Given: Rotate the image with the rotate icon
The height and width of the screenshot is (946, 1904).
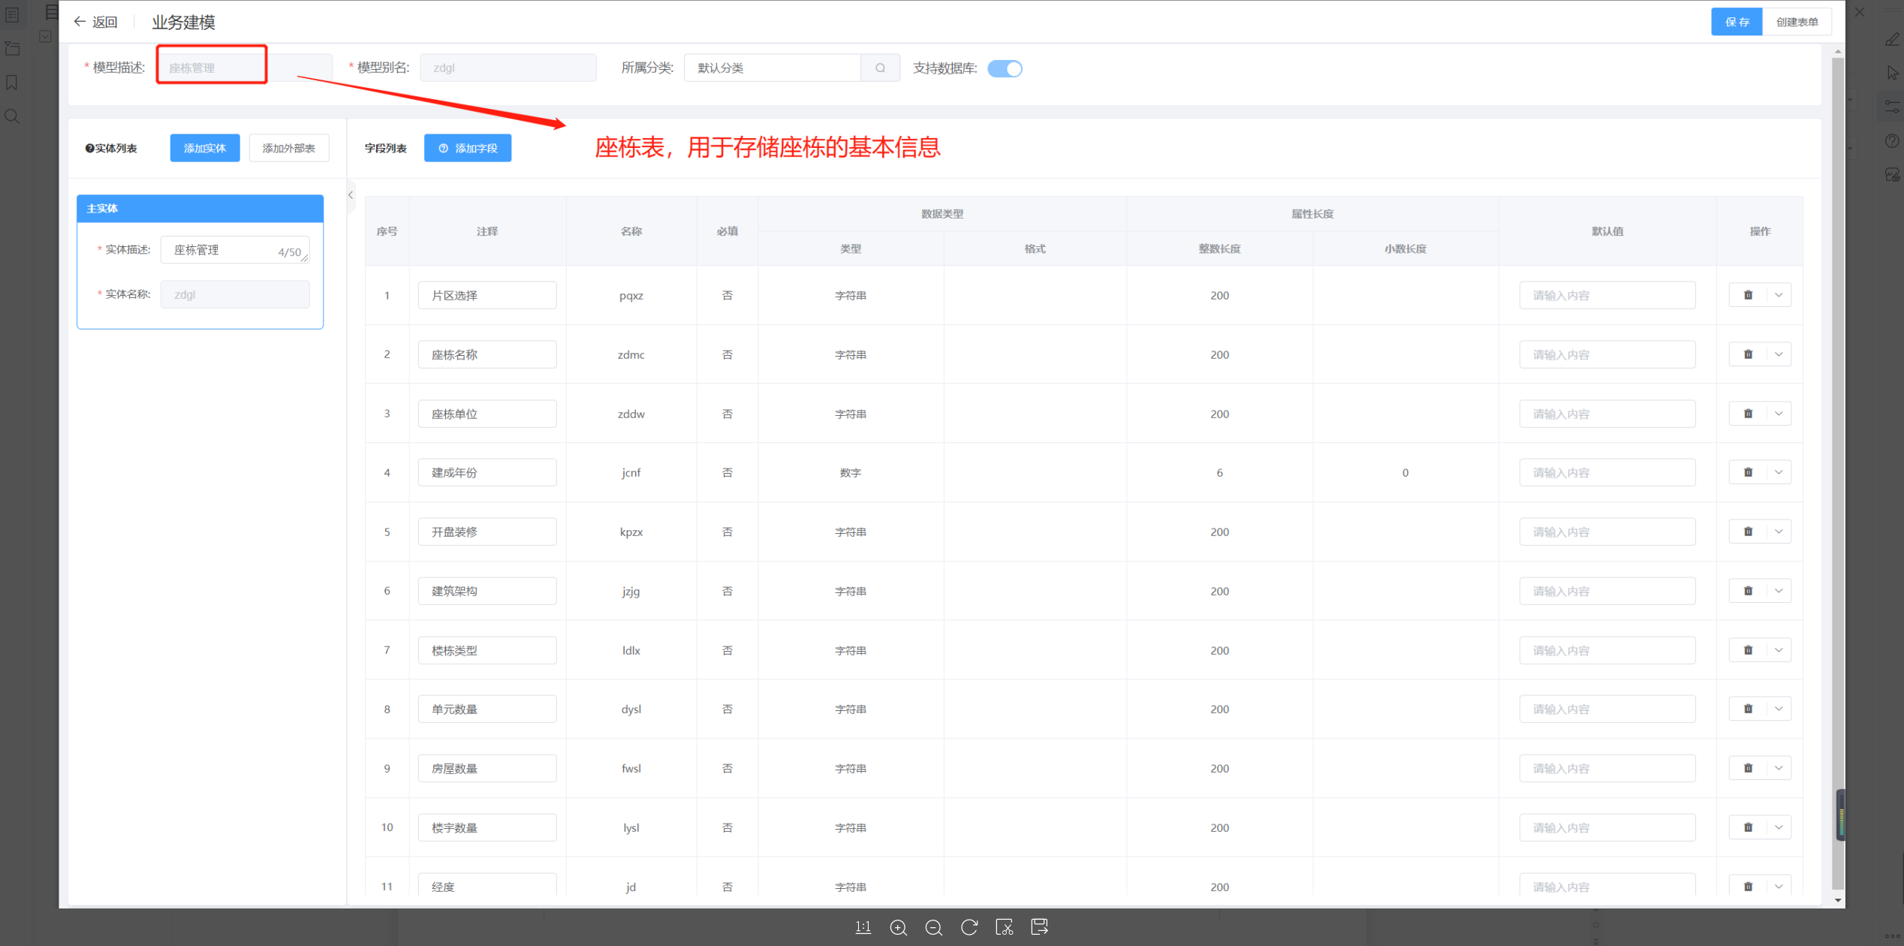Looking at the screenshot, I should click(969, 927).
